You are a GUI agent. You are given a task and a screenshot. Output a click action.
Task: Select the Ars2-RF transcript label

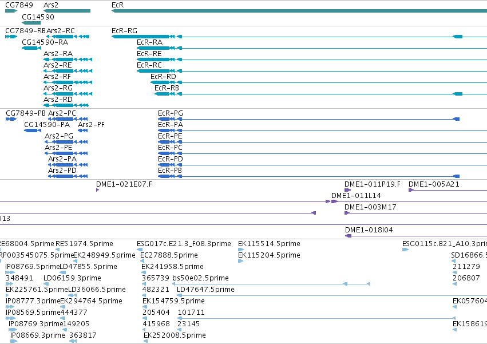click(x=57, y=77)
